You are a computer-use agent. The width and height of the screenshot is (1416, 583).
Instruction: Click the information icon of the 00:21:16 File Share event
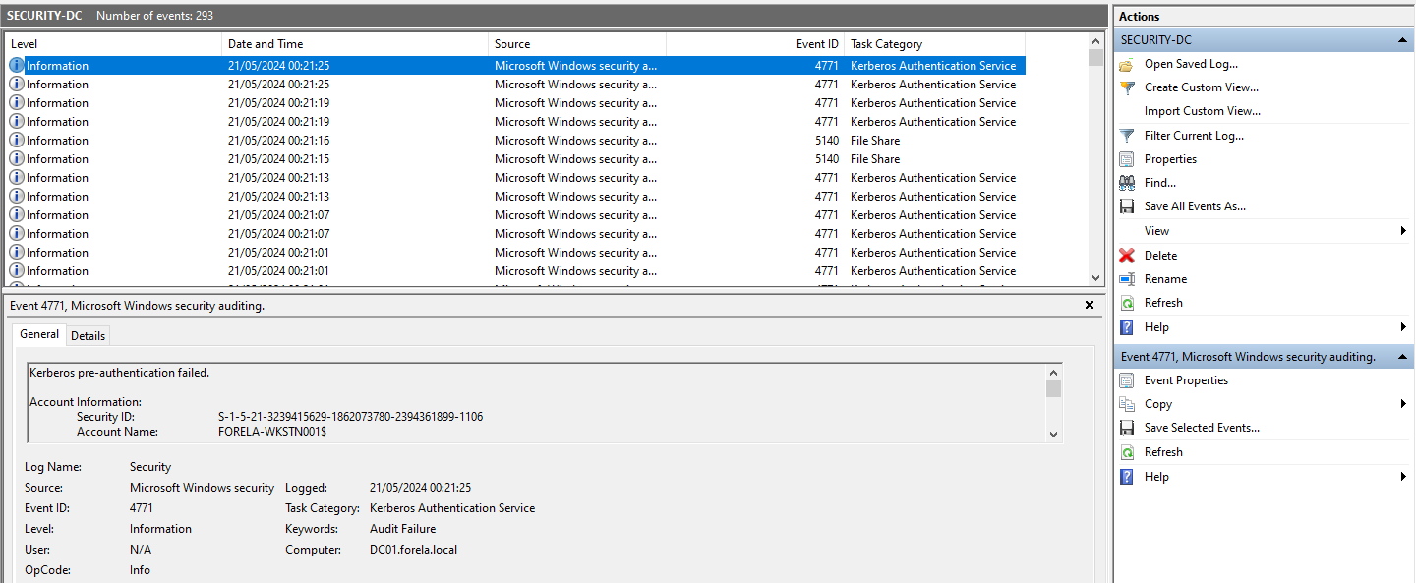(x=17, y=141)
